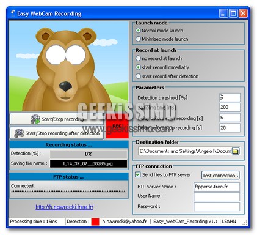Click the Sampling time field showing 200
Image resolution: width=257 pixels, height=235 pixels.
tap(230, 107)
